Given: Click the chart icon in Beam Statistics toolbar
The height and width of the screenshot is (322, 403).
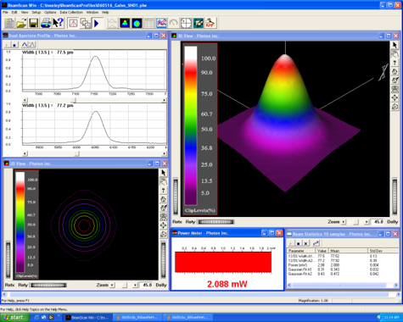Looking at the screenshot, I should (316, 243).
